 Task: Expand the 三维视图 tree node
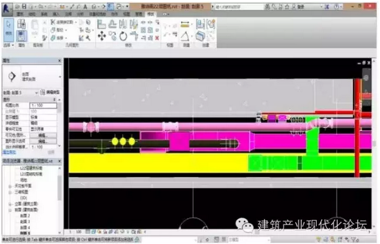tap(10, 192)
